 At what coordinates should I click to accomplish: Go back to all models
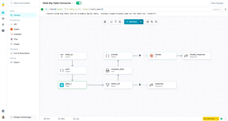point(20,3)
